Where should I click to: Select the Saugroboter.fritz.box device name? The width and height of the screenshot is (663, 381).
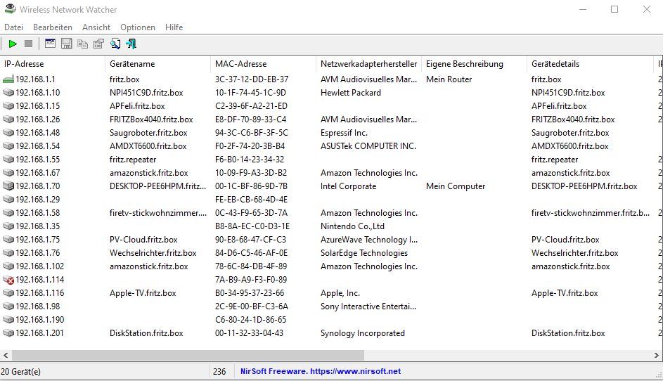[x=148, y=133]
